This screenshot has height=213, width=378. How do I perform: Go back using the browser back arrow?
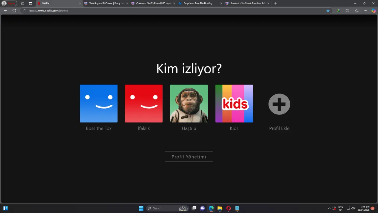pyautogui.click(x=5, y=11)
